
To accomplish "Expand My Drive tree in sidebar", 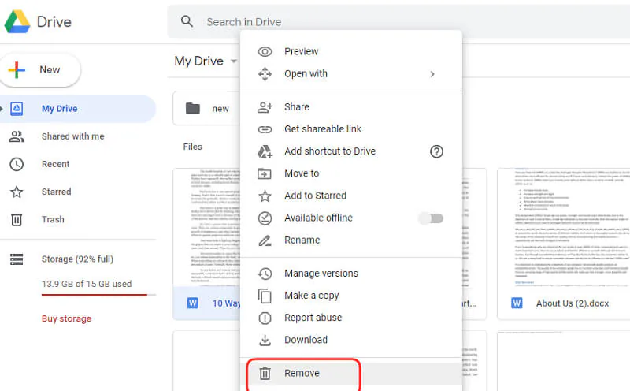I will (x=2, y=109).
